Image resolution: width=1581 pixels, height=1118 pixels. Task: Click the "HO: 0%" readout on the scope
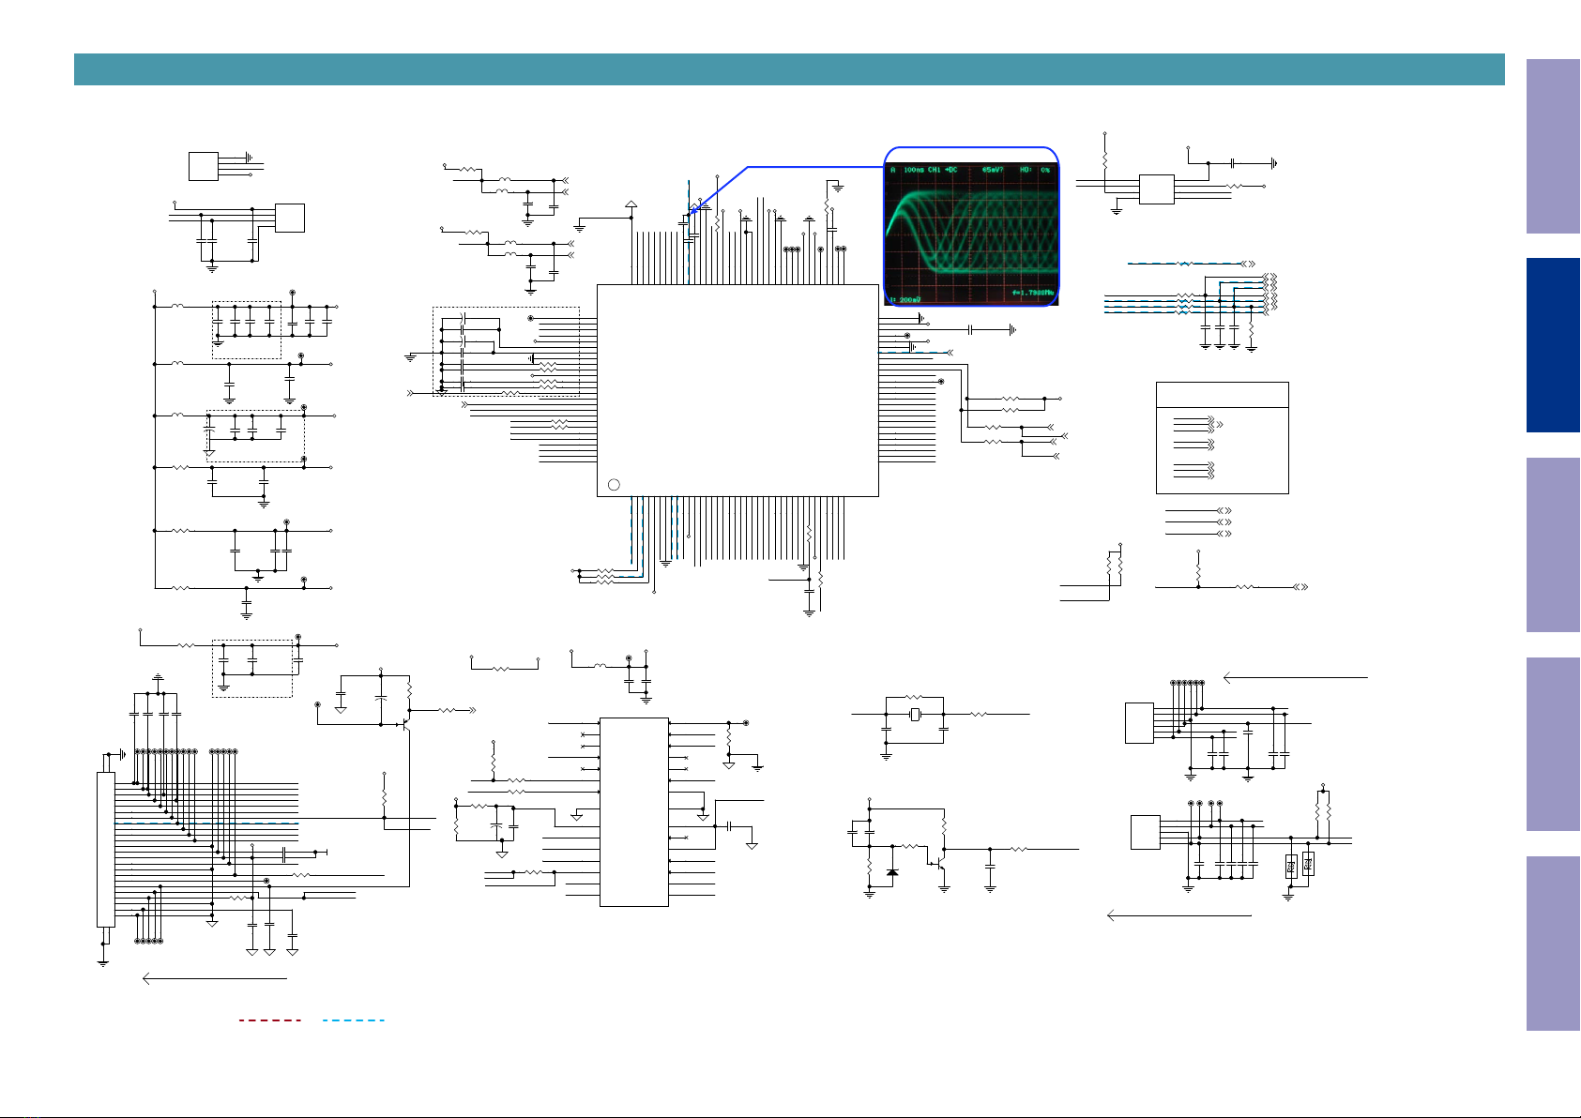coord(1035,170)
